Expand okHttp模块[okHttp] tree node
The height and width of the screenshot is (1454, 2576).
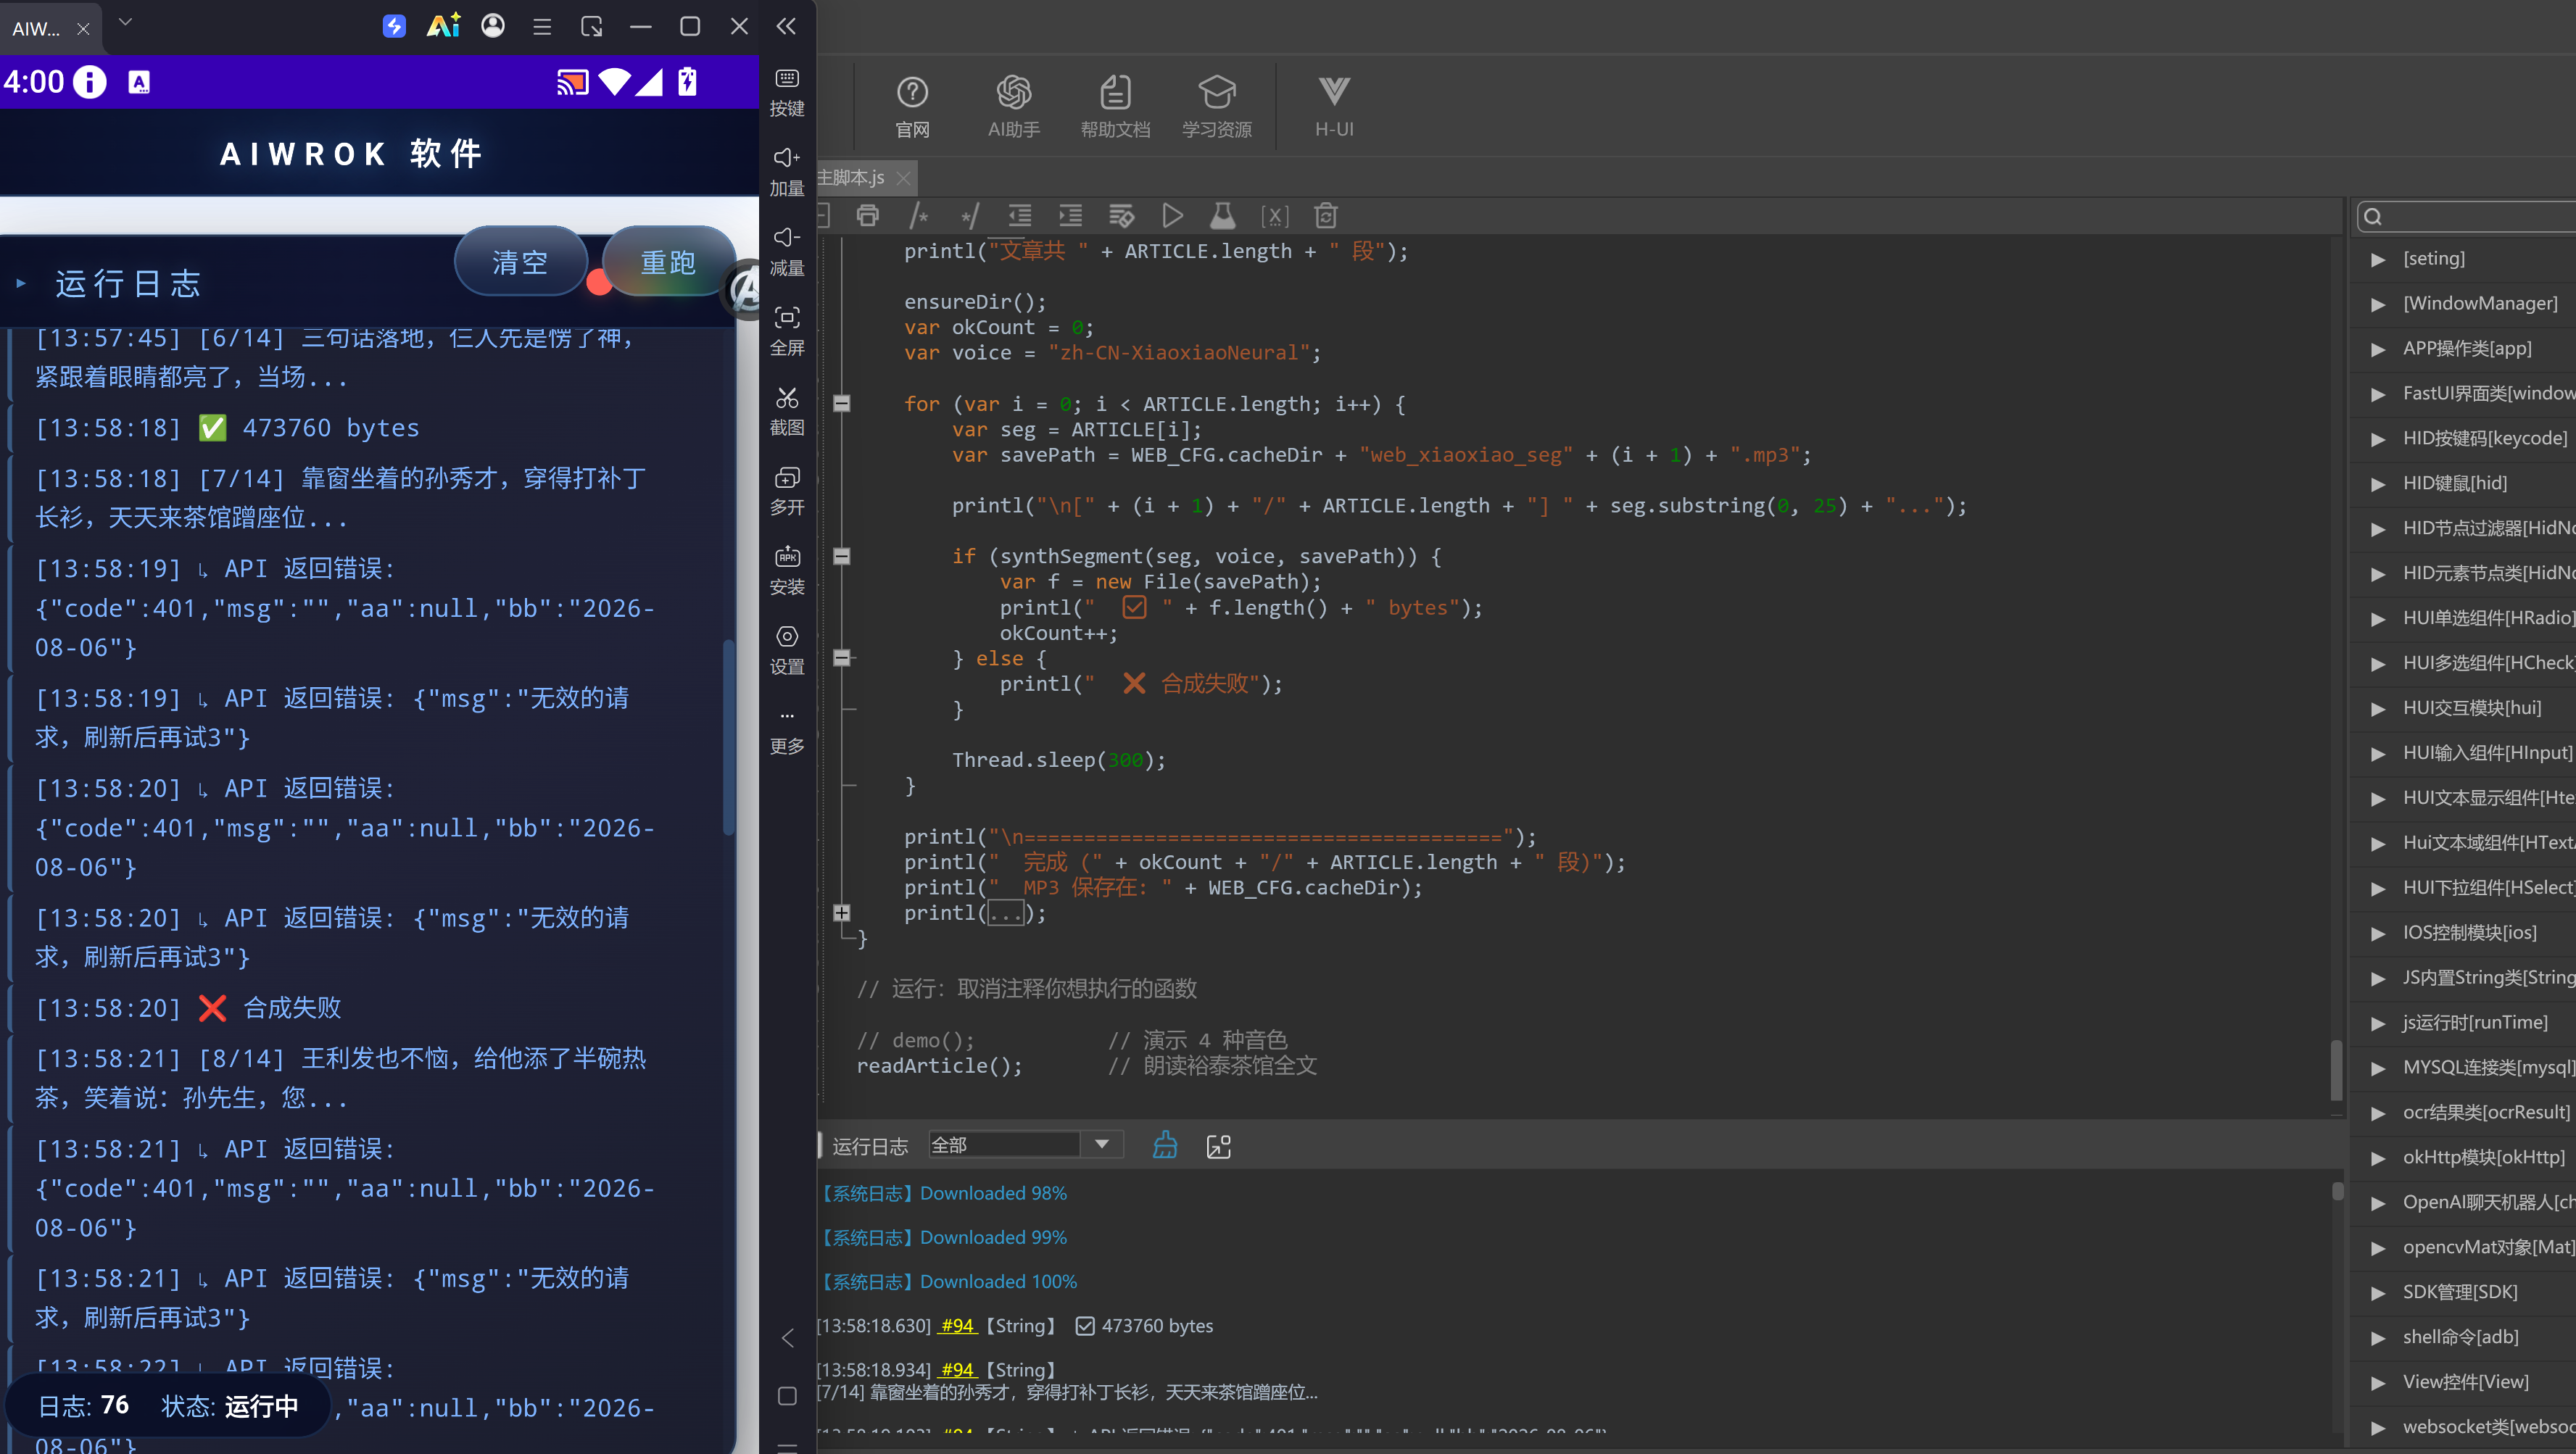(2379, 1159)
